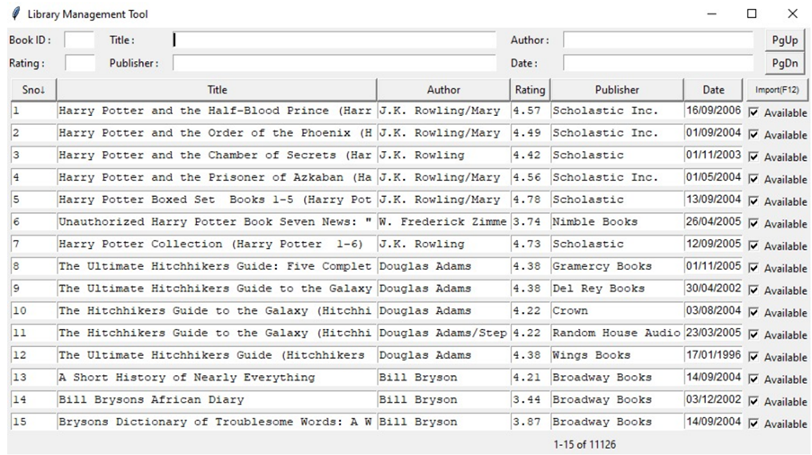Screen dimensions: 812x455
Task: Click rating cell 4.78
Action: coord(531,200)
